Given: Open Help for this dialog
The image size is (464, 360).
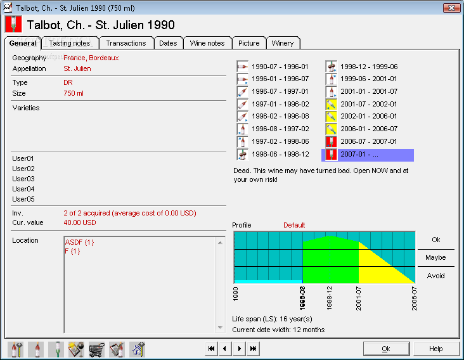Looking at the screenshot, I should tap(436, 349).
